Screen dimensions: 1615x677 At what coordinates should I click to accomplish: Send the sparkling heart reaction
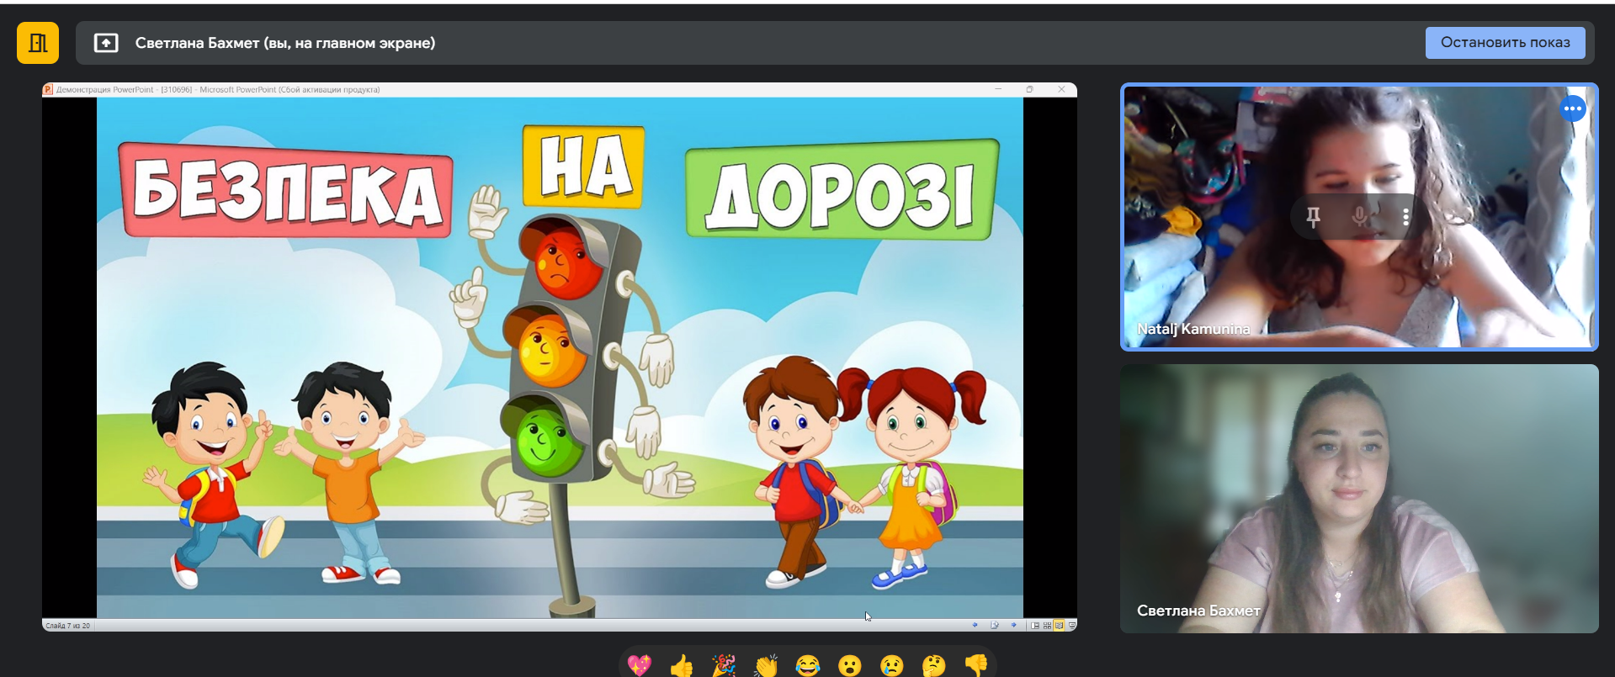point(640,665)
